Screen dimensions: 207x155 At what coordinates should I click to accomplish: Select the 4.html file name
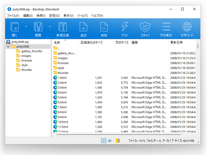pos(62,92)
